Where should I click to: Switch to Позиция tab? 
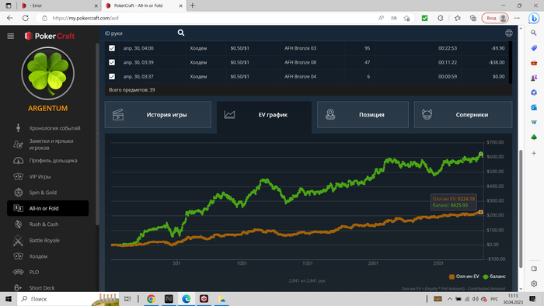coord(363,115)
